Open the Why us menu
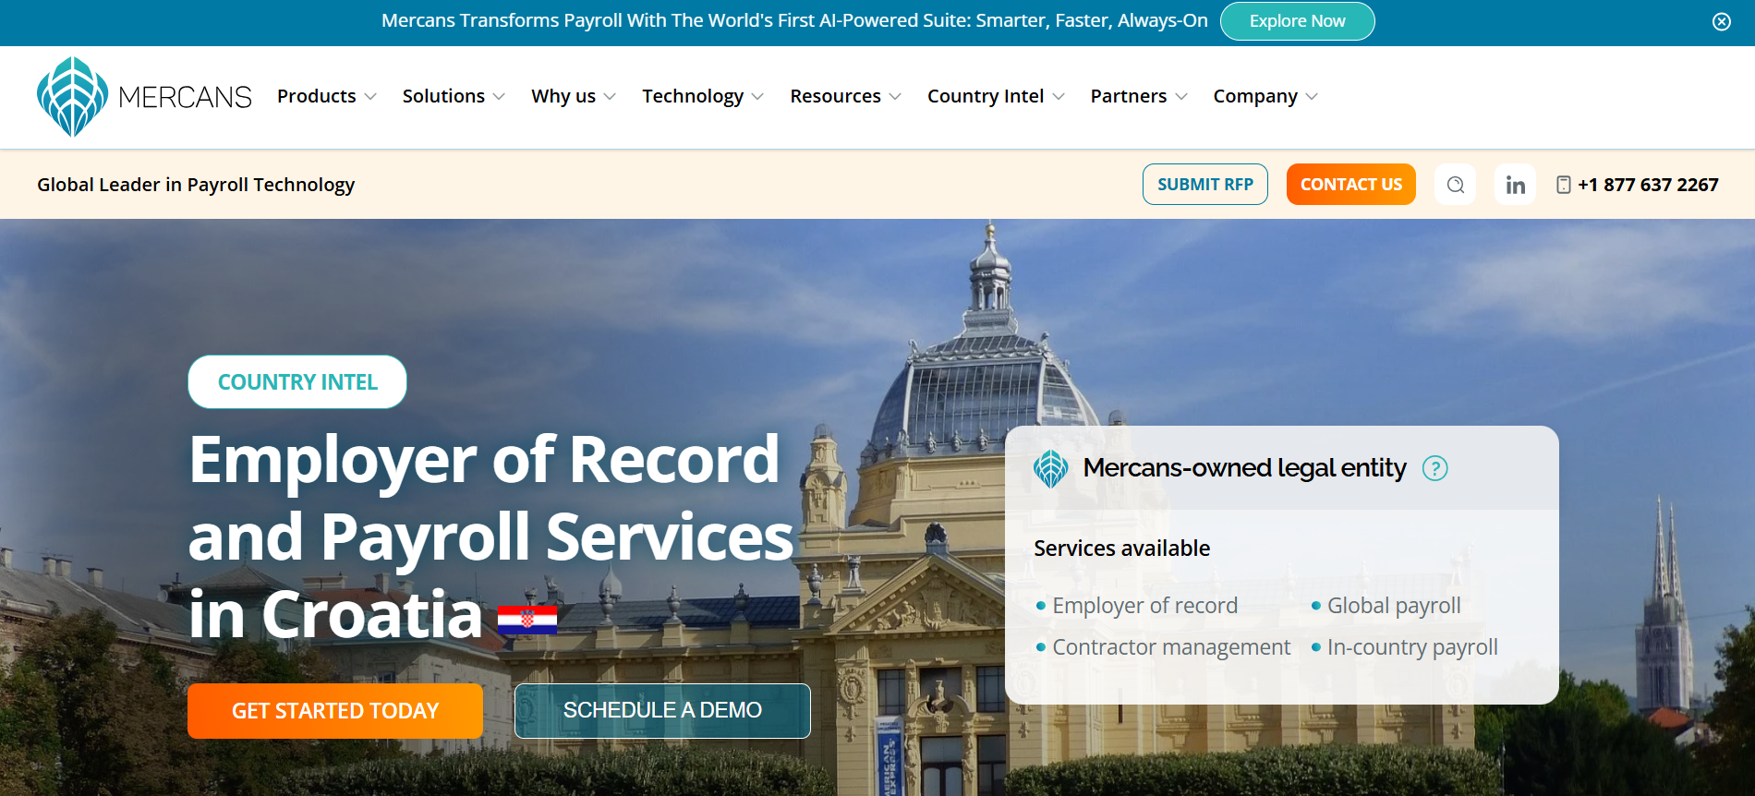Viewport: 1755px width, 796px height. pyautogui.click(x=563, y=96)
